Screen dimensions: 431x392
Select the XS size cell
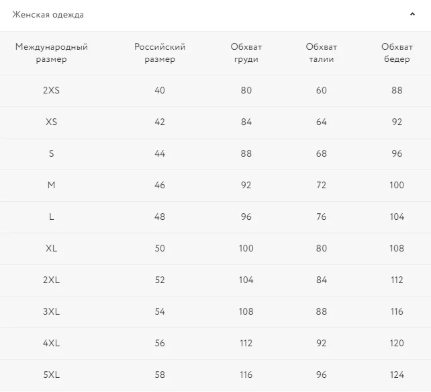[x=52, y=122]
